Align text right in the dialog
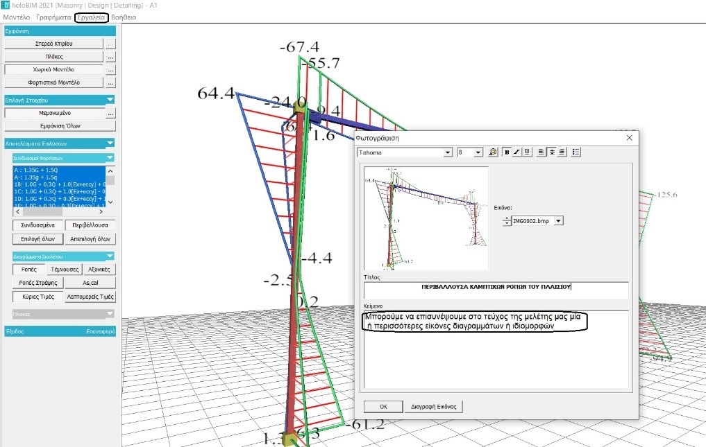The width and height of the screenshot is (706, 447). [x=562, y=152]
